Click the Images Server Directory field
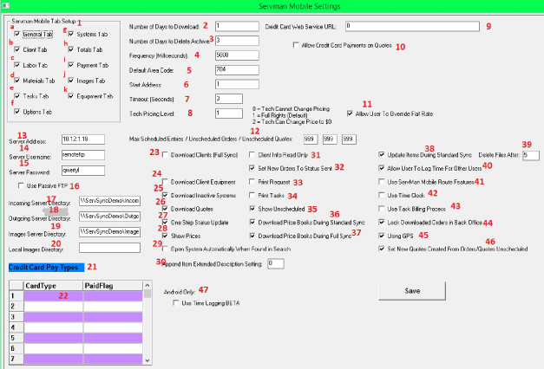The width and height of the screenshot is (544, 369). click(109, 232)
